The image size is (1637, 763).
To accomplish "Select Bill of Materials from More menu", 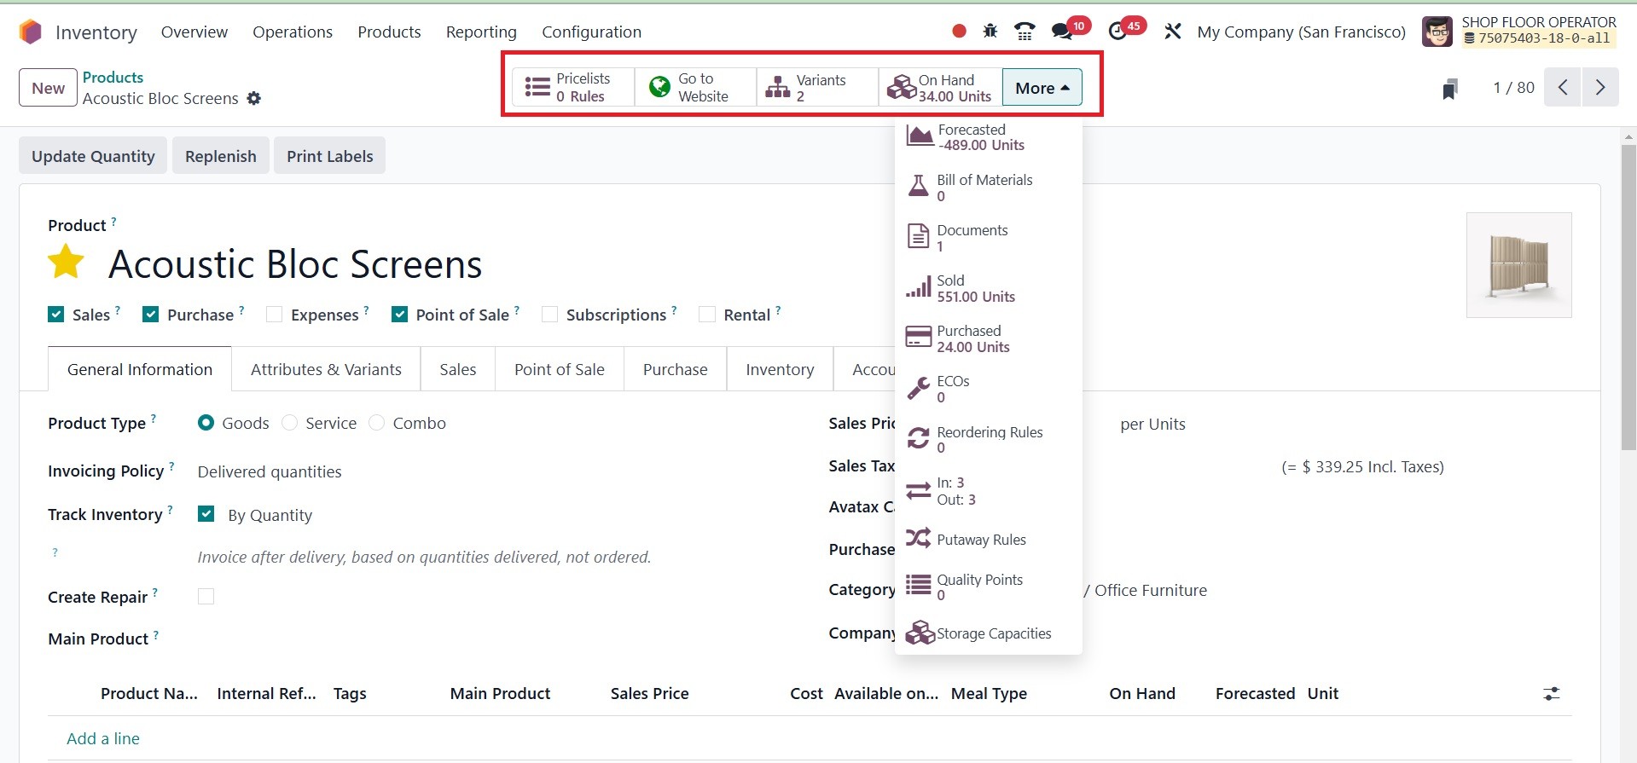I will [x=984, y=188].
